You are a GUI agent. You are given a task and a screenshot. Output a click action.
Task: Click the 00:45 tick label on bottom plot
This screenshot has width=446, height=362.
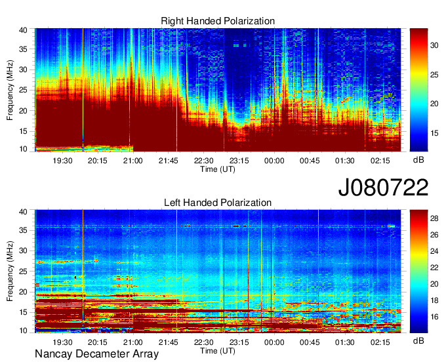click(310, 342)
